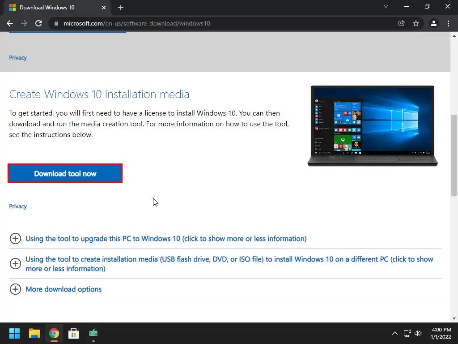Click the browser forward arrow
This screenshot has height=344, width=458.
[x=24, y=23]
